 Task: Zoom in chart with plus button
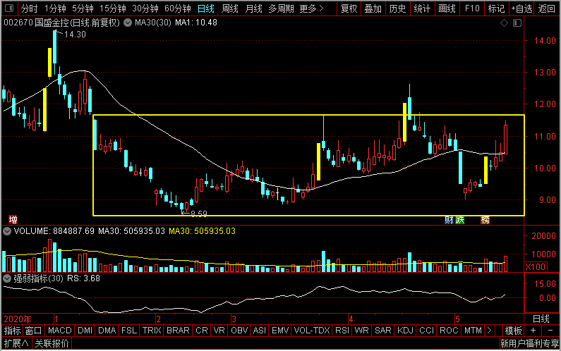click(x=533, y=331)
